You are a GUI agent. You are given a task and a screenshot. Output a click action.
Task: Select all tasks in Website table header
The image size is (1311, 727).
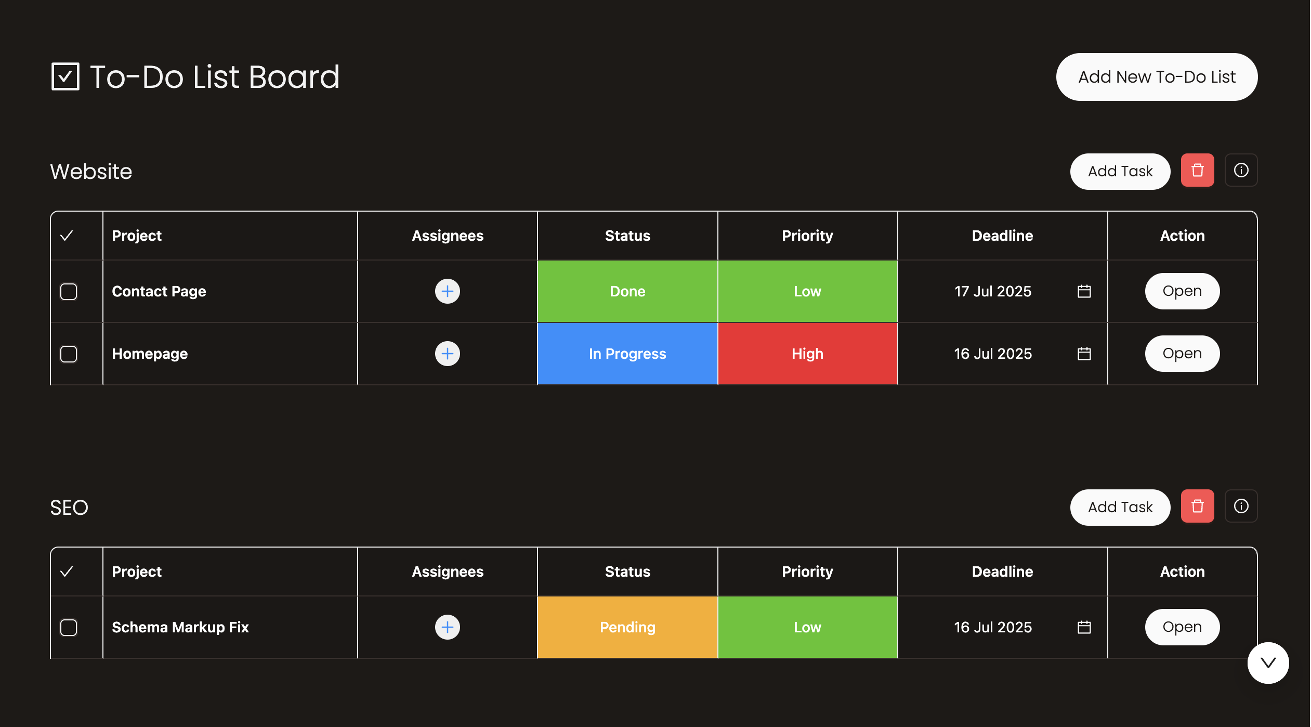(67, 236)
